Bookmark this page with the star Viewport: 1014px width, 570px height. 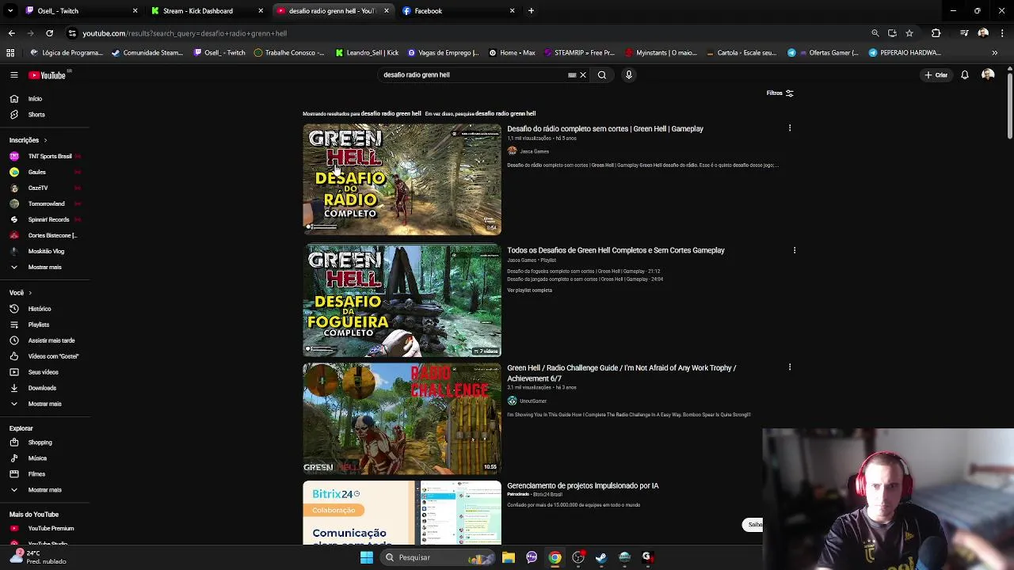[909, 33]
